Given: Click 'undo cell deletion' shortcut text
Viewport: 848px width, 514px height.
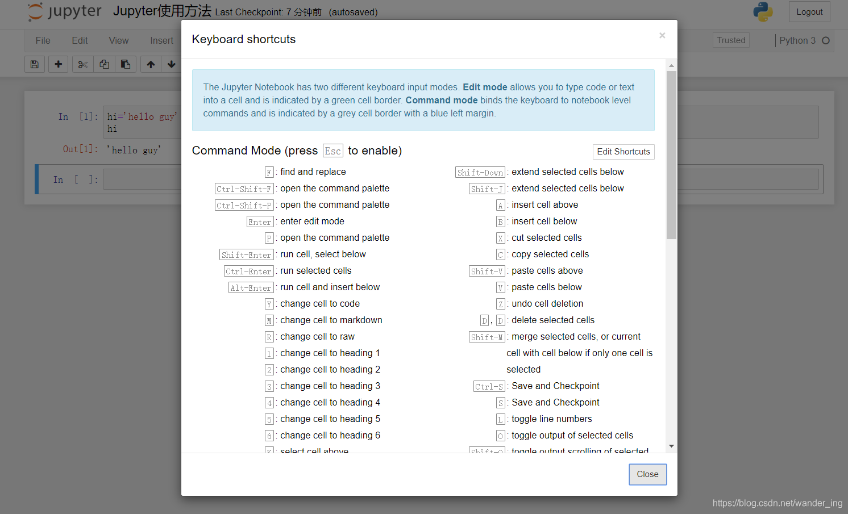Looking at the screenshot, I should click(547, 303).
